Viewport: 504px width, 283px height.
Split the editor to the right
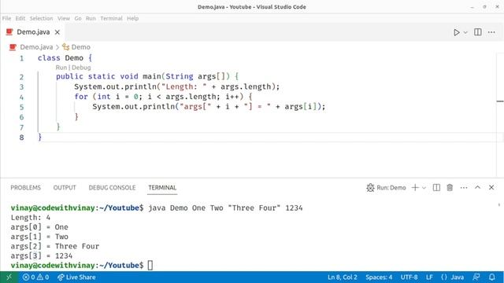[x=478, y=32]
